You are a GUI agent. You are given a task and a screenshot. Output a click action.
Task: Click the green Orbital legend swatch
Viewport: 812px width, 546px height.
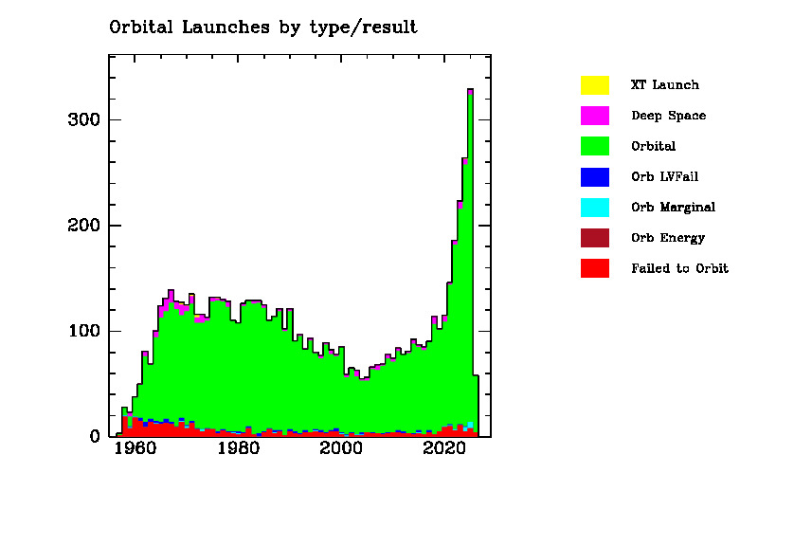pos(595,146)
